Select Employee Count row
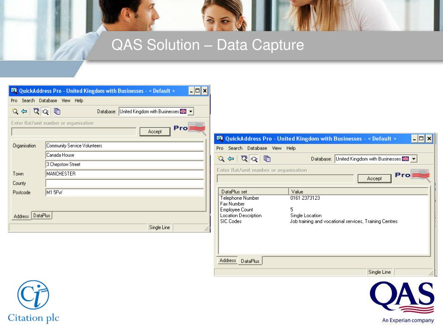 (x=324, y=210)
